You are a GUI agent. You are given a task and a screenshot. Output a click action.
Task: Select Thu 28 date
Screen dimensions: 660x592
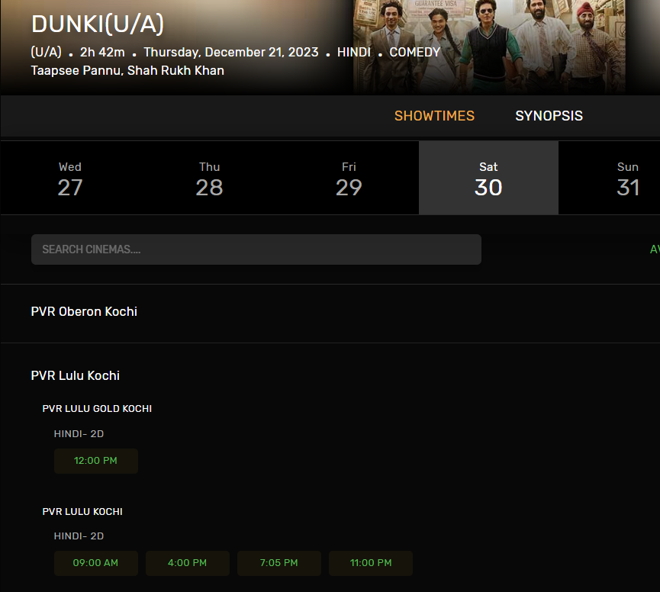[209, 179]
